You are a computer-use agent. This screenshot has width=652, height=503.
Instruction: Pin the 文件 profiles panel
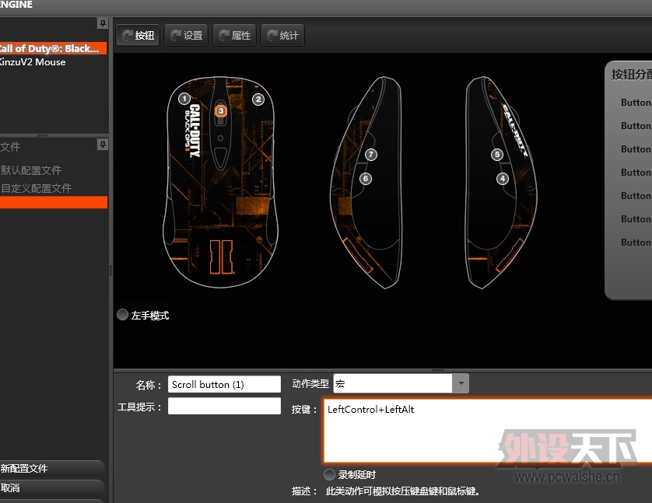coord(102,145)
